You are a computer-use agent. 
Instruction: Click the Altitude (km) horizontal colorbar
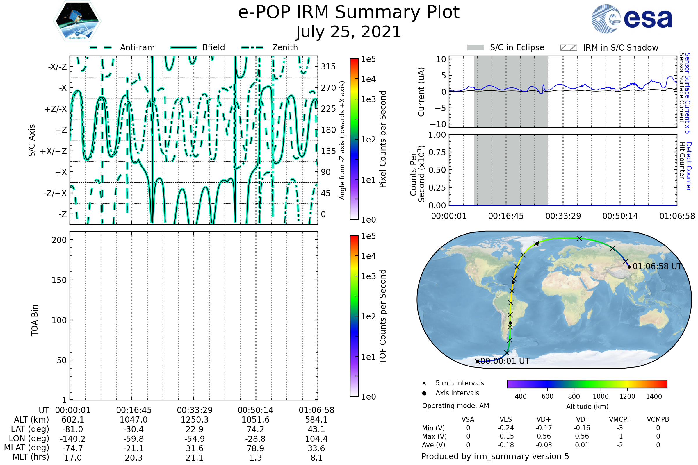coord(587,384)
